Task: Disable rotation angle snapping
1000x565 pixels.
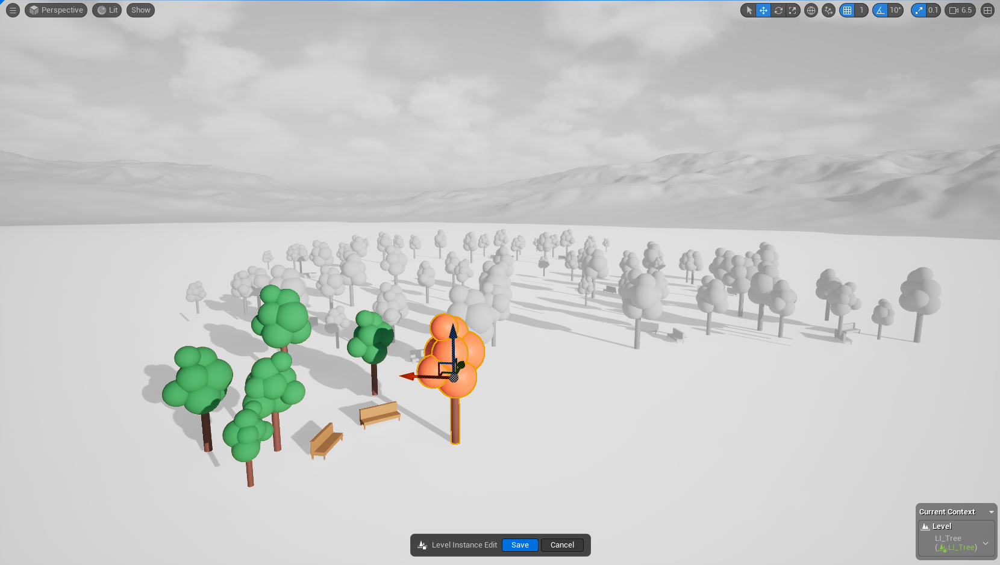Action: (x=881, y=10)
